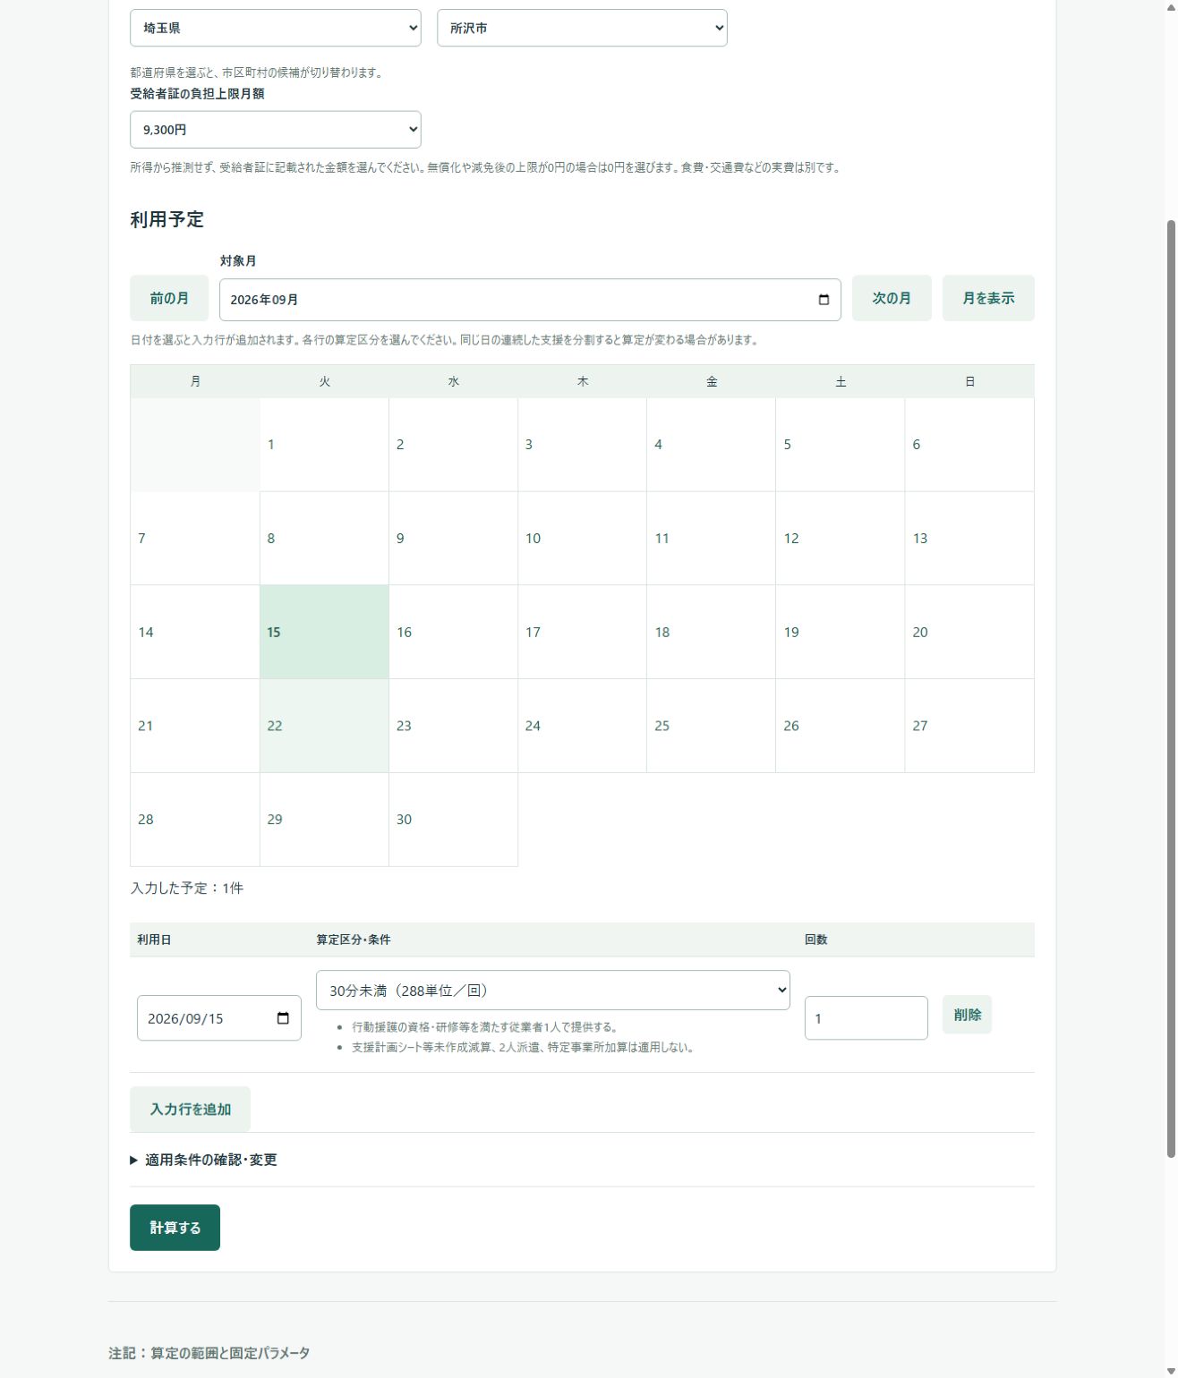1178x1378 pixels.
Task: Open the 9,300円 monthly limit dropdown
Action: [x=276, y=130]
